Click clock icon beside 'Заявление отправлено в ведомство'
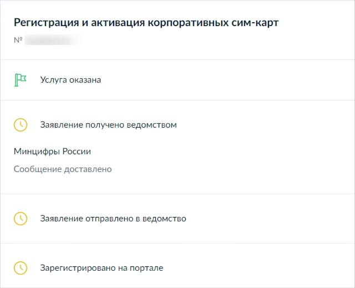Viewport: 355px width, 288px height. [20, 218]
